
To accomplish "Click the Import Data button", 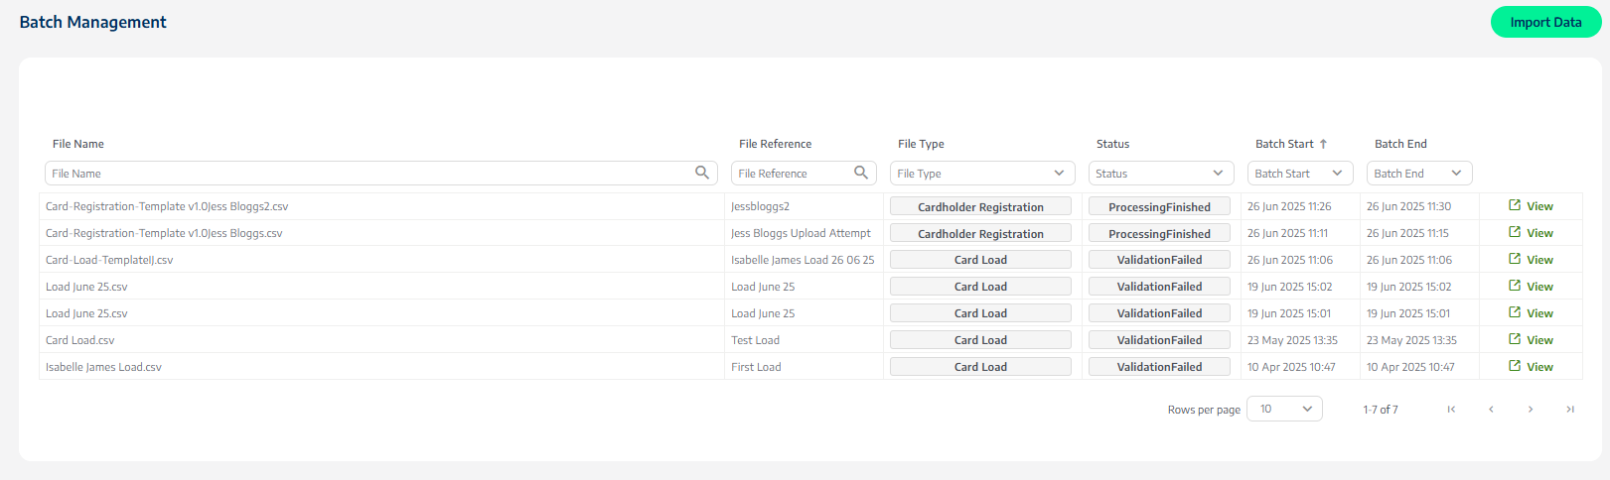I will (1545, 22).
